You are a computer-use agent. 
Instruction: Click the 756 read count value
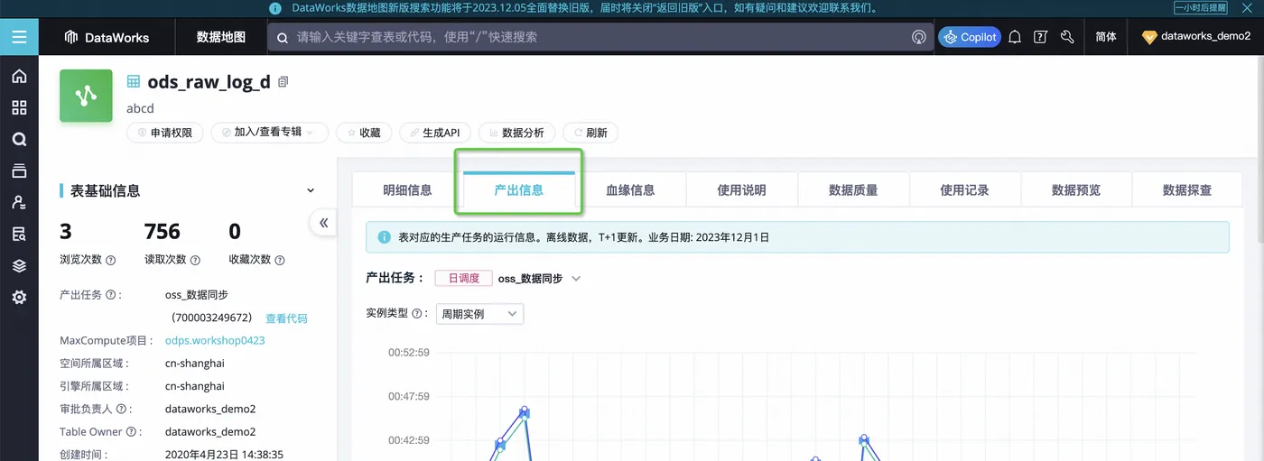pyautogui.click(x=163, y=231)
